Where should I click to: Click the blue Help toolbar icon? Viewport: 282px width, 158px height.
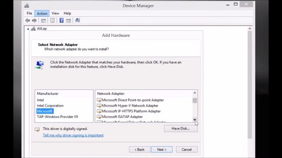click(62, 21)
